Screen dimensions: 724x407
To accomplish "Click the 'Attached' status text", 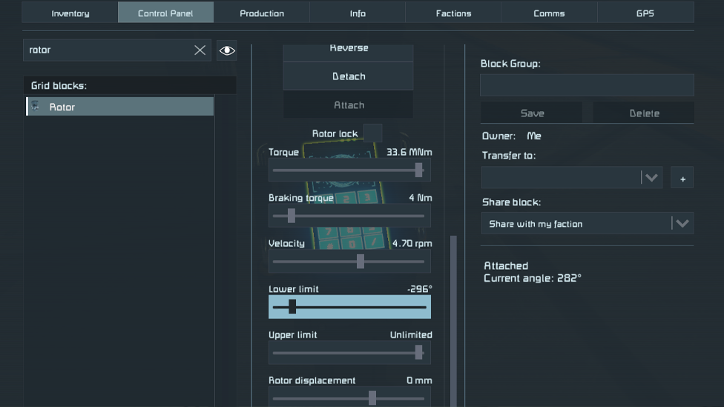I will (506, 266).
